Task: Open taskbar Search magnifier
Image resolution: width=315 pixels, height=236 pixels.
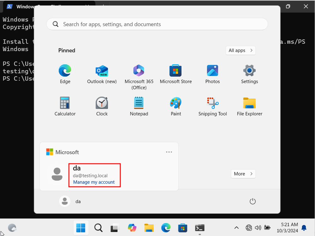Action: tap(98, 228)
